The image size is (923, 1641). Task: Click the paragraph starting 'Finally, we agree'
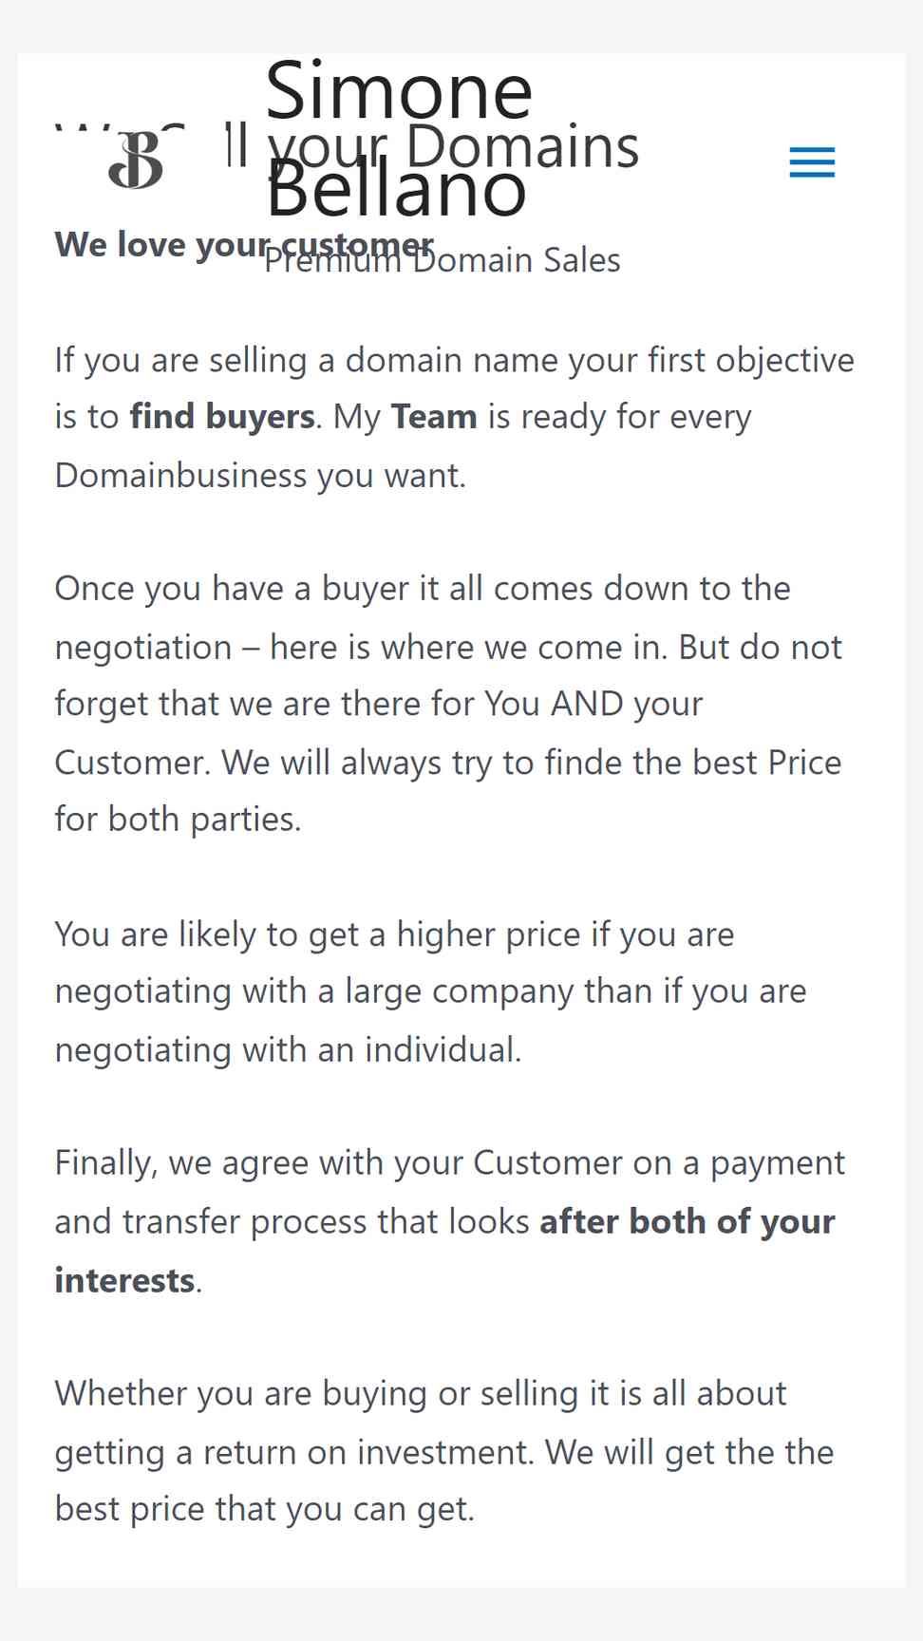(x=450, y=1221)
